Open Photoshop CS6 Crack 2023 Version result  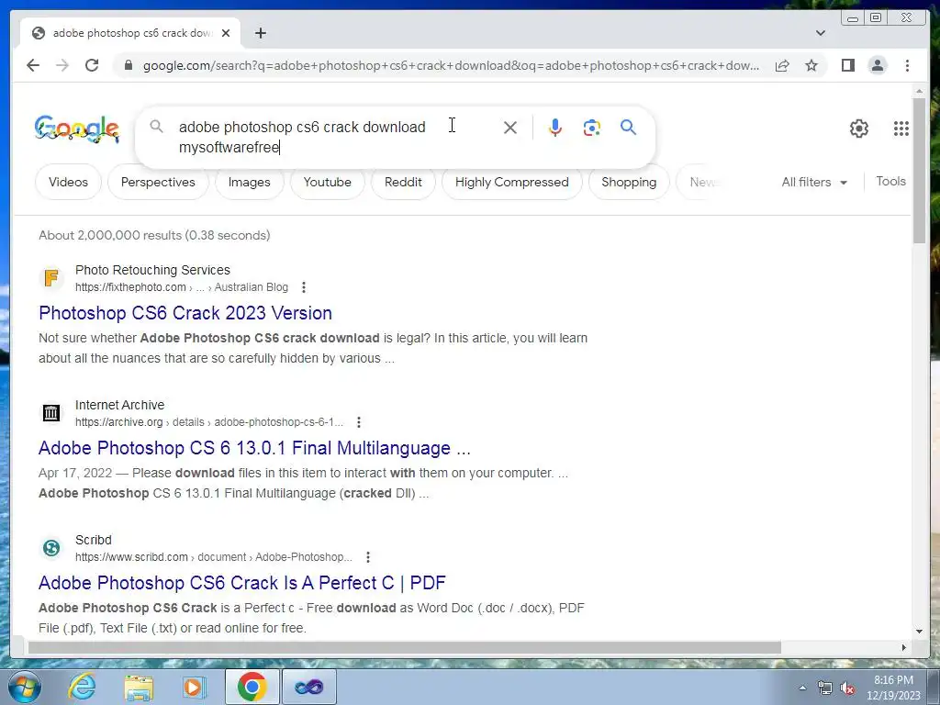[x=185, y=313]
